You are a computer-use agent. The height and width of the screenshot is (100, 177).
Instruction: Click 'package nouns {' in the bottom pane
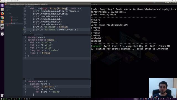[x=40, y=84]
